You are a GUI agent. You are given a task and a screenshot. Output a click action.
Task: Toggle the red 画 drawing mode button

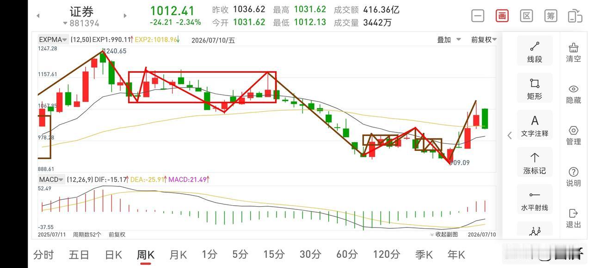[x=502, y=16]
